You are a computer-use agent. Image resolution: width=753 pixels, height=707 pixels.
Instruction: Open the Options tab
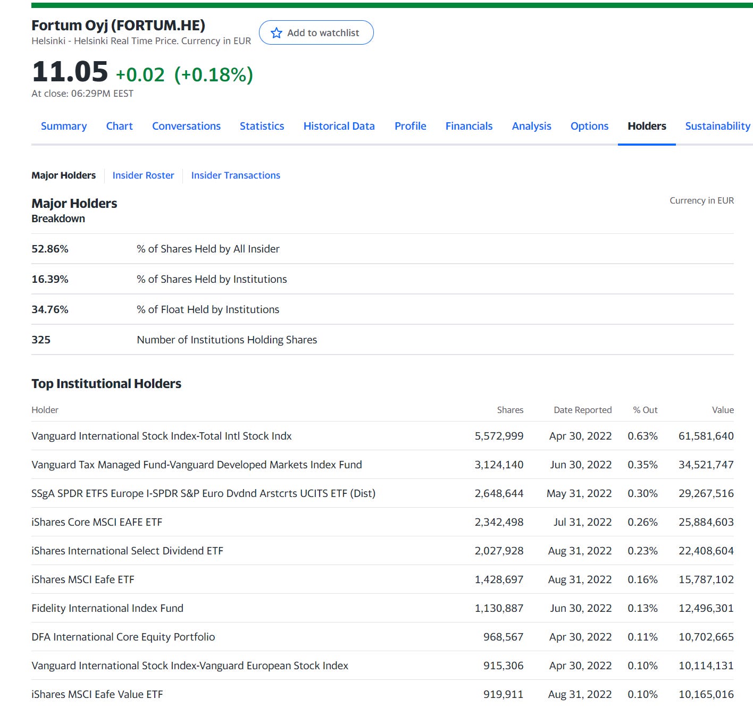pos(589,126)
